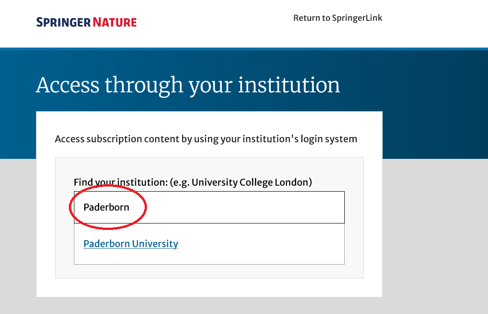Click the Find your institution label
Viewport: 488px width, 314px height.
pyautogui.click(x=121, y=182)
